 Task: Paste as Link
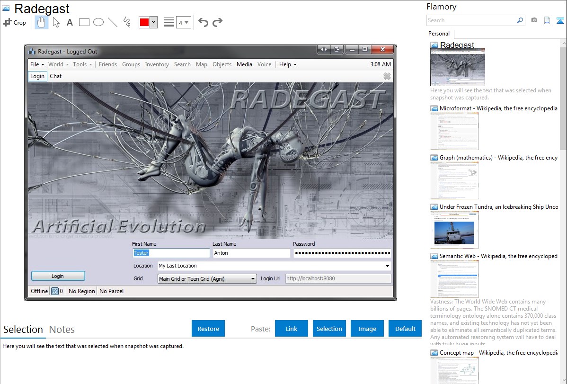pyautogui.click(x=292, y=329)
